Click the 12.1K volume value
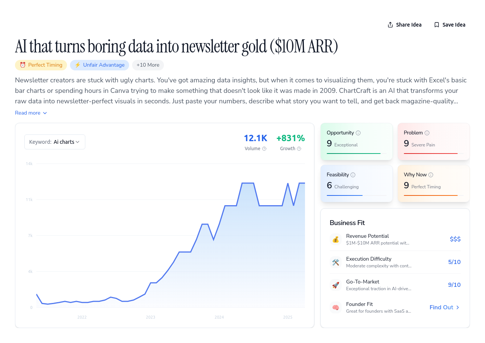This screenshot has width=485, height=343. coord(256,138)
